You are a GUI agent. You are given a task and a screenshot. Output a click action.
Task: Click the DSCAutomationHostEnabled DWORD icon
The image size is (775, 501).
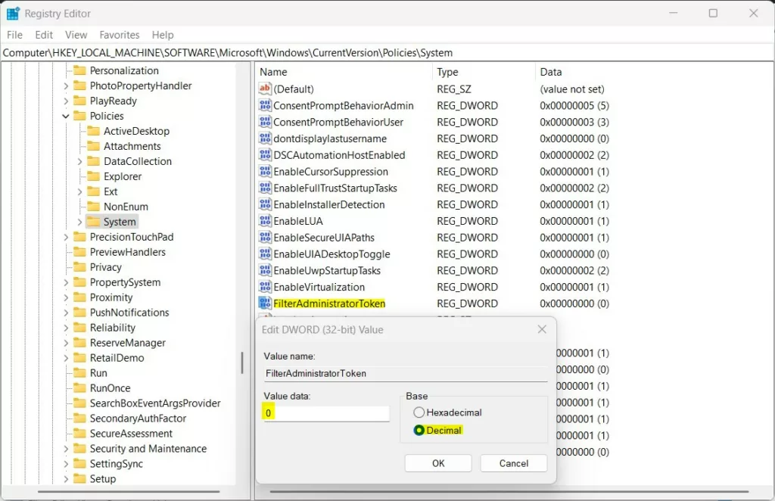click(x=265, y=155)
